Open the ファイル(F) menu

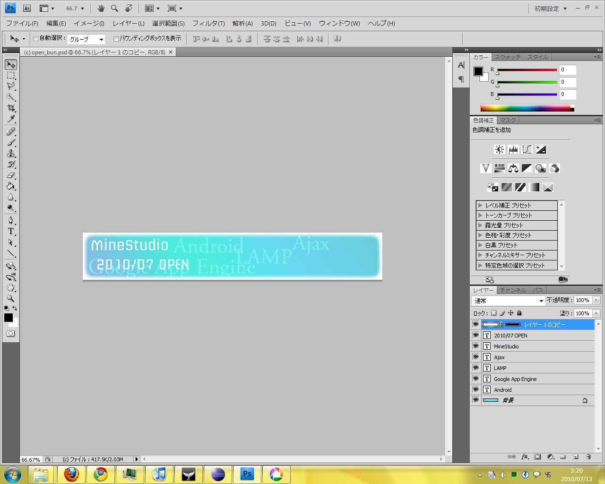[22, 23]
